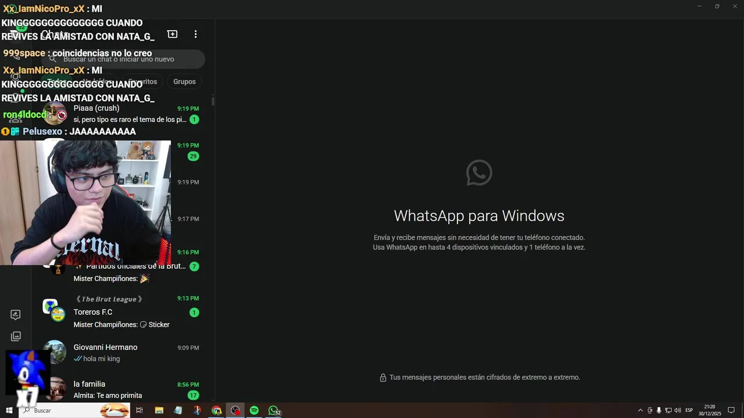Click the taskbar Buscar search box
The image size is (744, 418).
point(75,410)
